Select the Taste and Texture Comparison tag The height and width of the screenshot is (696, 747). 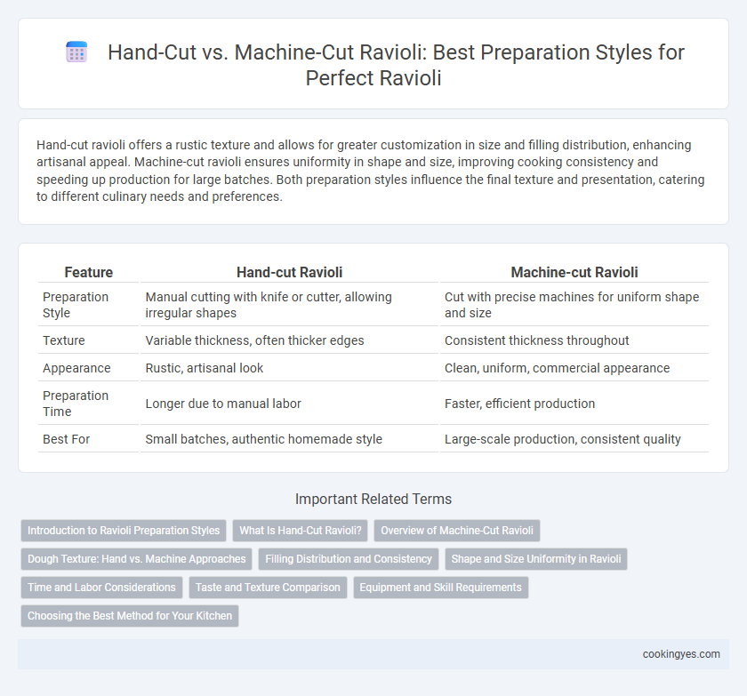pyautogui.click(x=268, y=588)
